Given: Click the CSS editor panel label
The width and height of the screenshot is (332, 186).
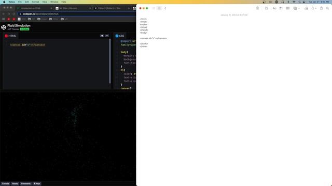Looking at the screenshot, I should pos(120,36).
